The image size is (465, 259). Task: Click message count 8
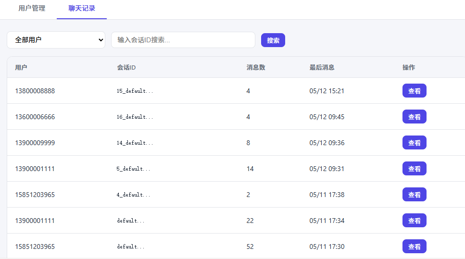(248, 143)
